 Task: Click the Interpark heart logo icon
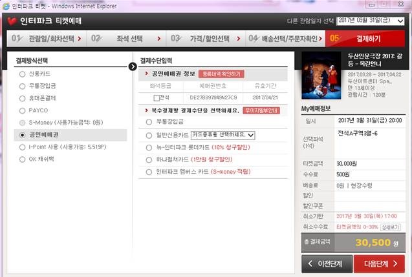tap(12, 21)
